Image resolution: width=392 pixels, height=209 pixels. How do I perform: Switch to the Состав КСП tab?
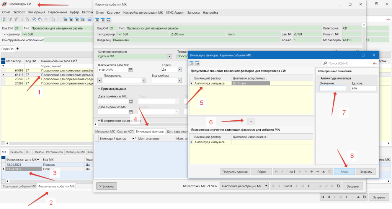[x=125, y=131]
